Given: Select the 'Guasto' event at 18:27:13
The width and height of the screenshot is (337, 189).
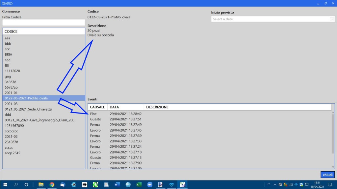Looking at the screenshot, I should 210,157.
